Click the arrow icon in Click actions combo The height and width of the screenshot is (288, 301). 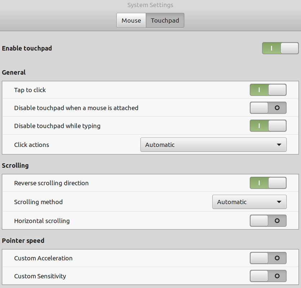279,145
